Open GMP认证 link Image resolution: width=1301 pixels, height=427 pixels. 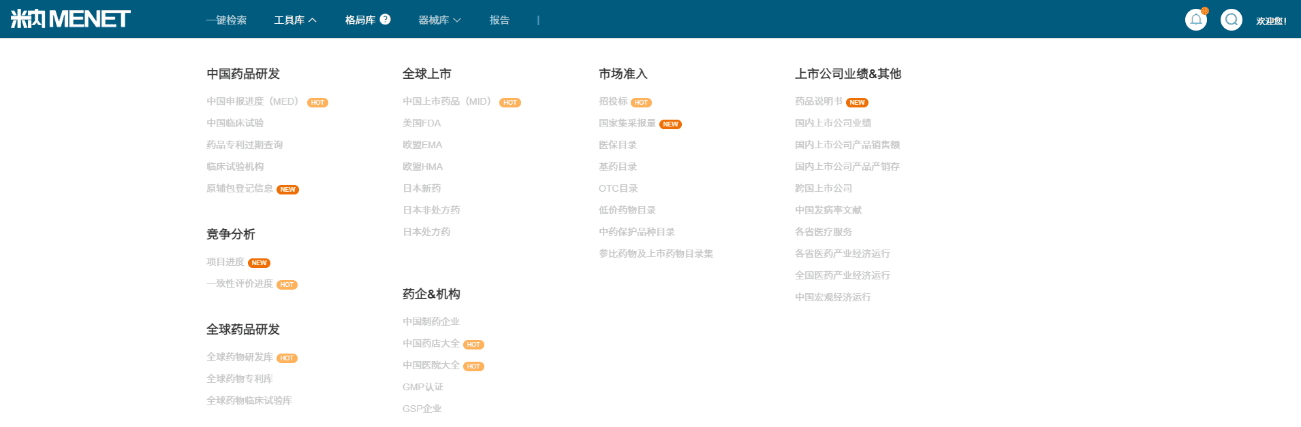[x=423, y=387]
